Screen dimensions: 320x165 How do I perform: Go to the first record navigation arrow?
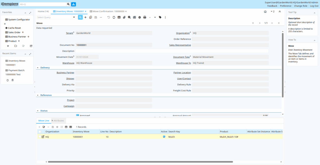(x=253, y=23)
